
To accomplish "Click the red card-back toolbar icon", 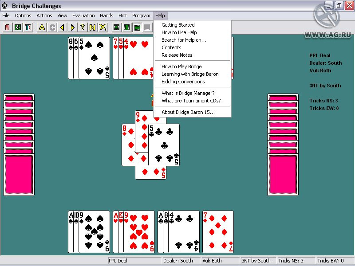I will tap(8, 27).
